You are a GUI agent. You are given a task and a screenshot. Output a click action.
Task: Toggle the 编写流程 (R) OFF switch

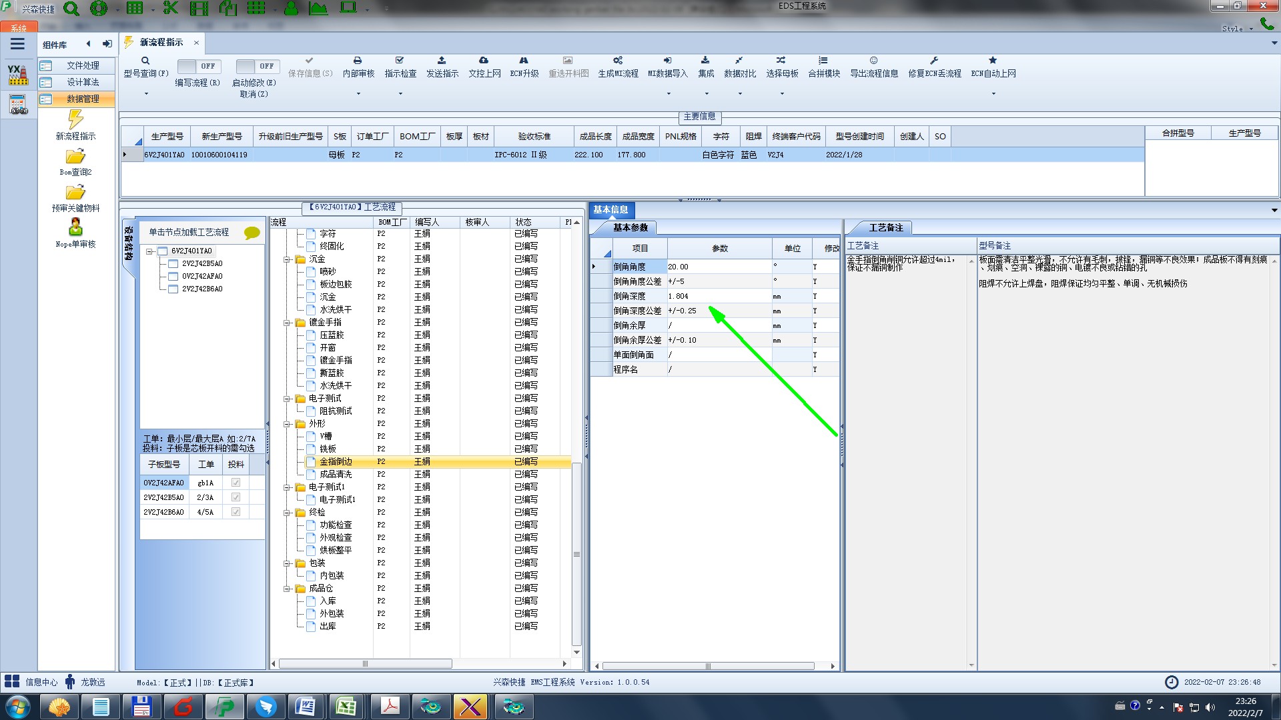197,66
